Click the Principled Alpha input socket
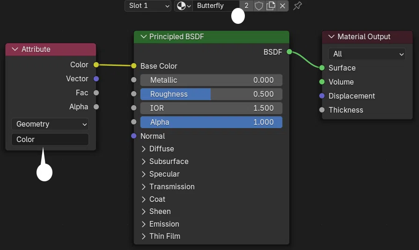Image resolution: width=419 pixels, height=250 pixels. tap(134, 122)
